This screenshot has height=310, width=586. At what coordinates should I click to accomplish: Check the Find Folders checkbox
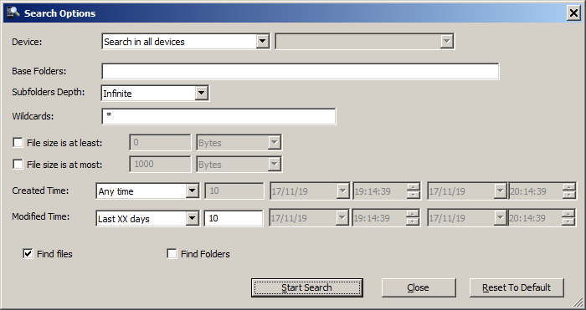coord(172,254)
